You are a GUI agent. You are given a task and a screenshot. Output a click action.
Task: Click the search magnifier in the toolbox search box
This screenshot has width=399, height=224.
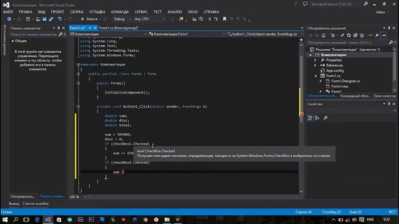[x=60, y=34]
